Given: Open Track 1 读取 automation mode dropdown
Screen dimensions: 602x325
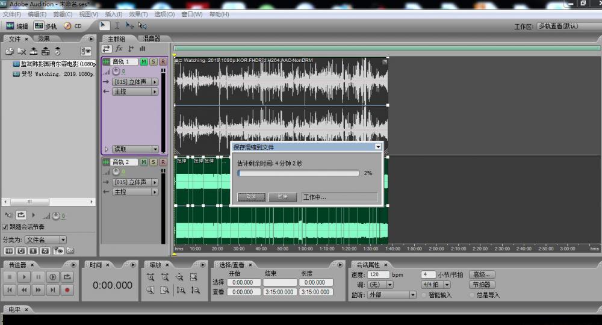Looking at the screenshot, I should (135, 149).
